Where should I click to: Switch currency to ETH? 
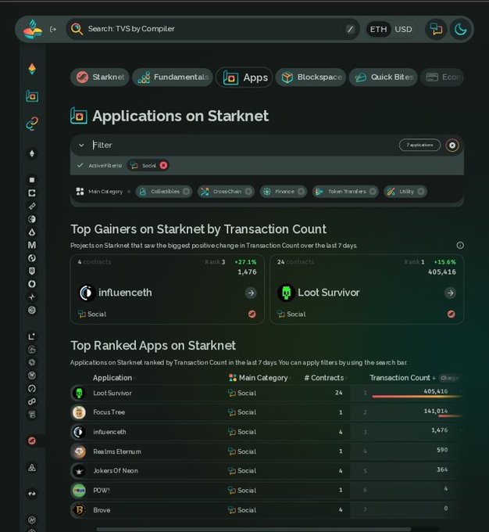coord(378,30)
